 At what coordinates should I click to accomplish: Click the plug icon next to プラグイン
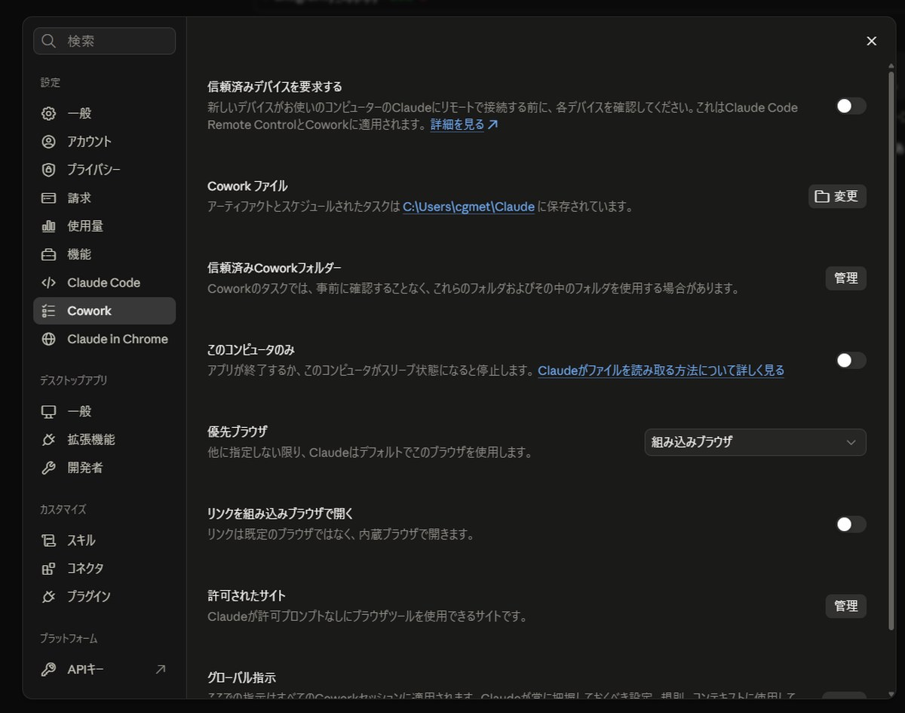point(49,596)
